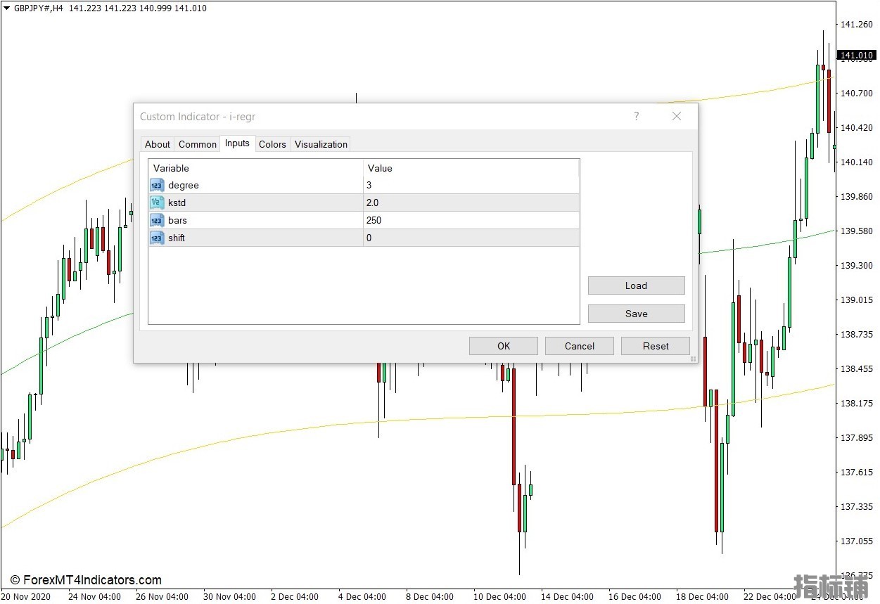Load input settings with the Load button
This screenshot has width=880, height=604.
click(x=636, y=285)
